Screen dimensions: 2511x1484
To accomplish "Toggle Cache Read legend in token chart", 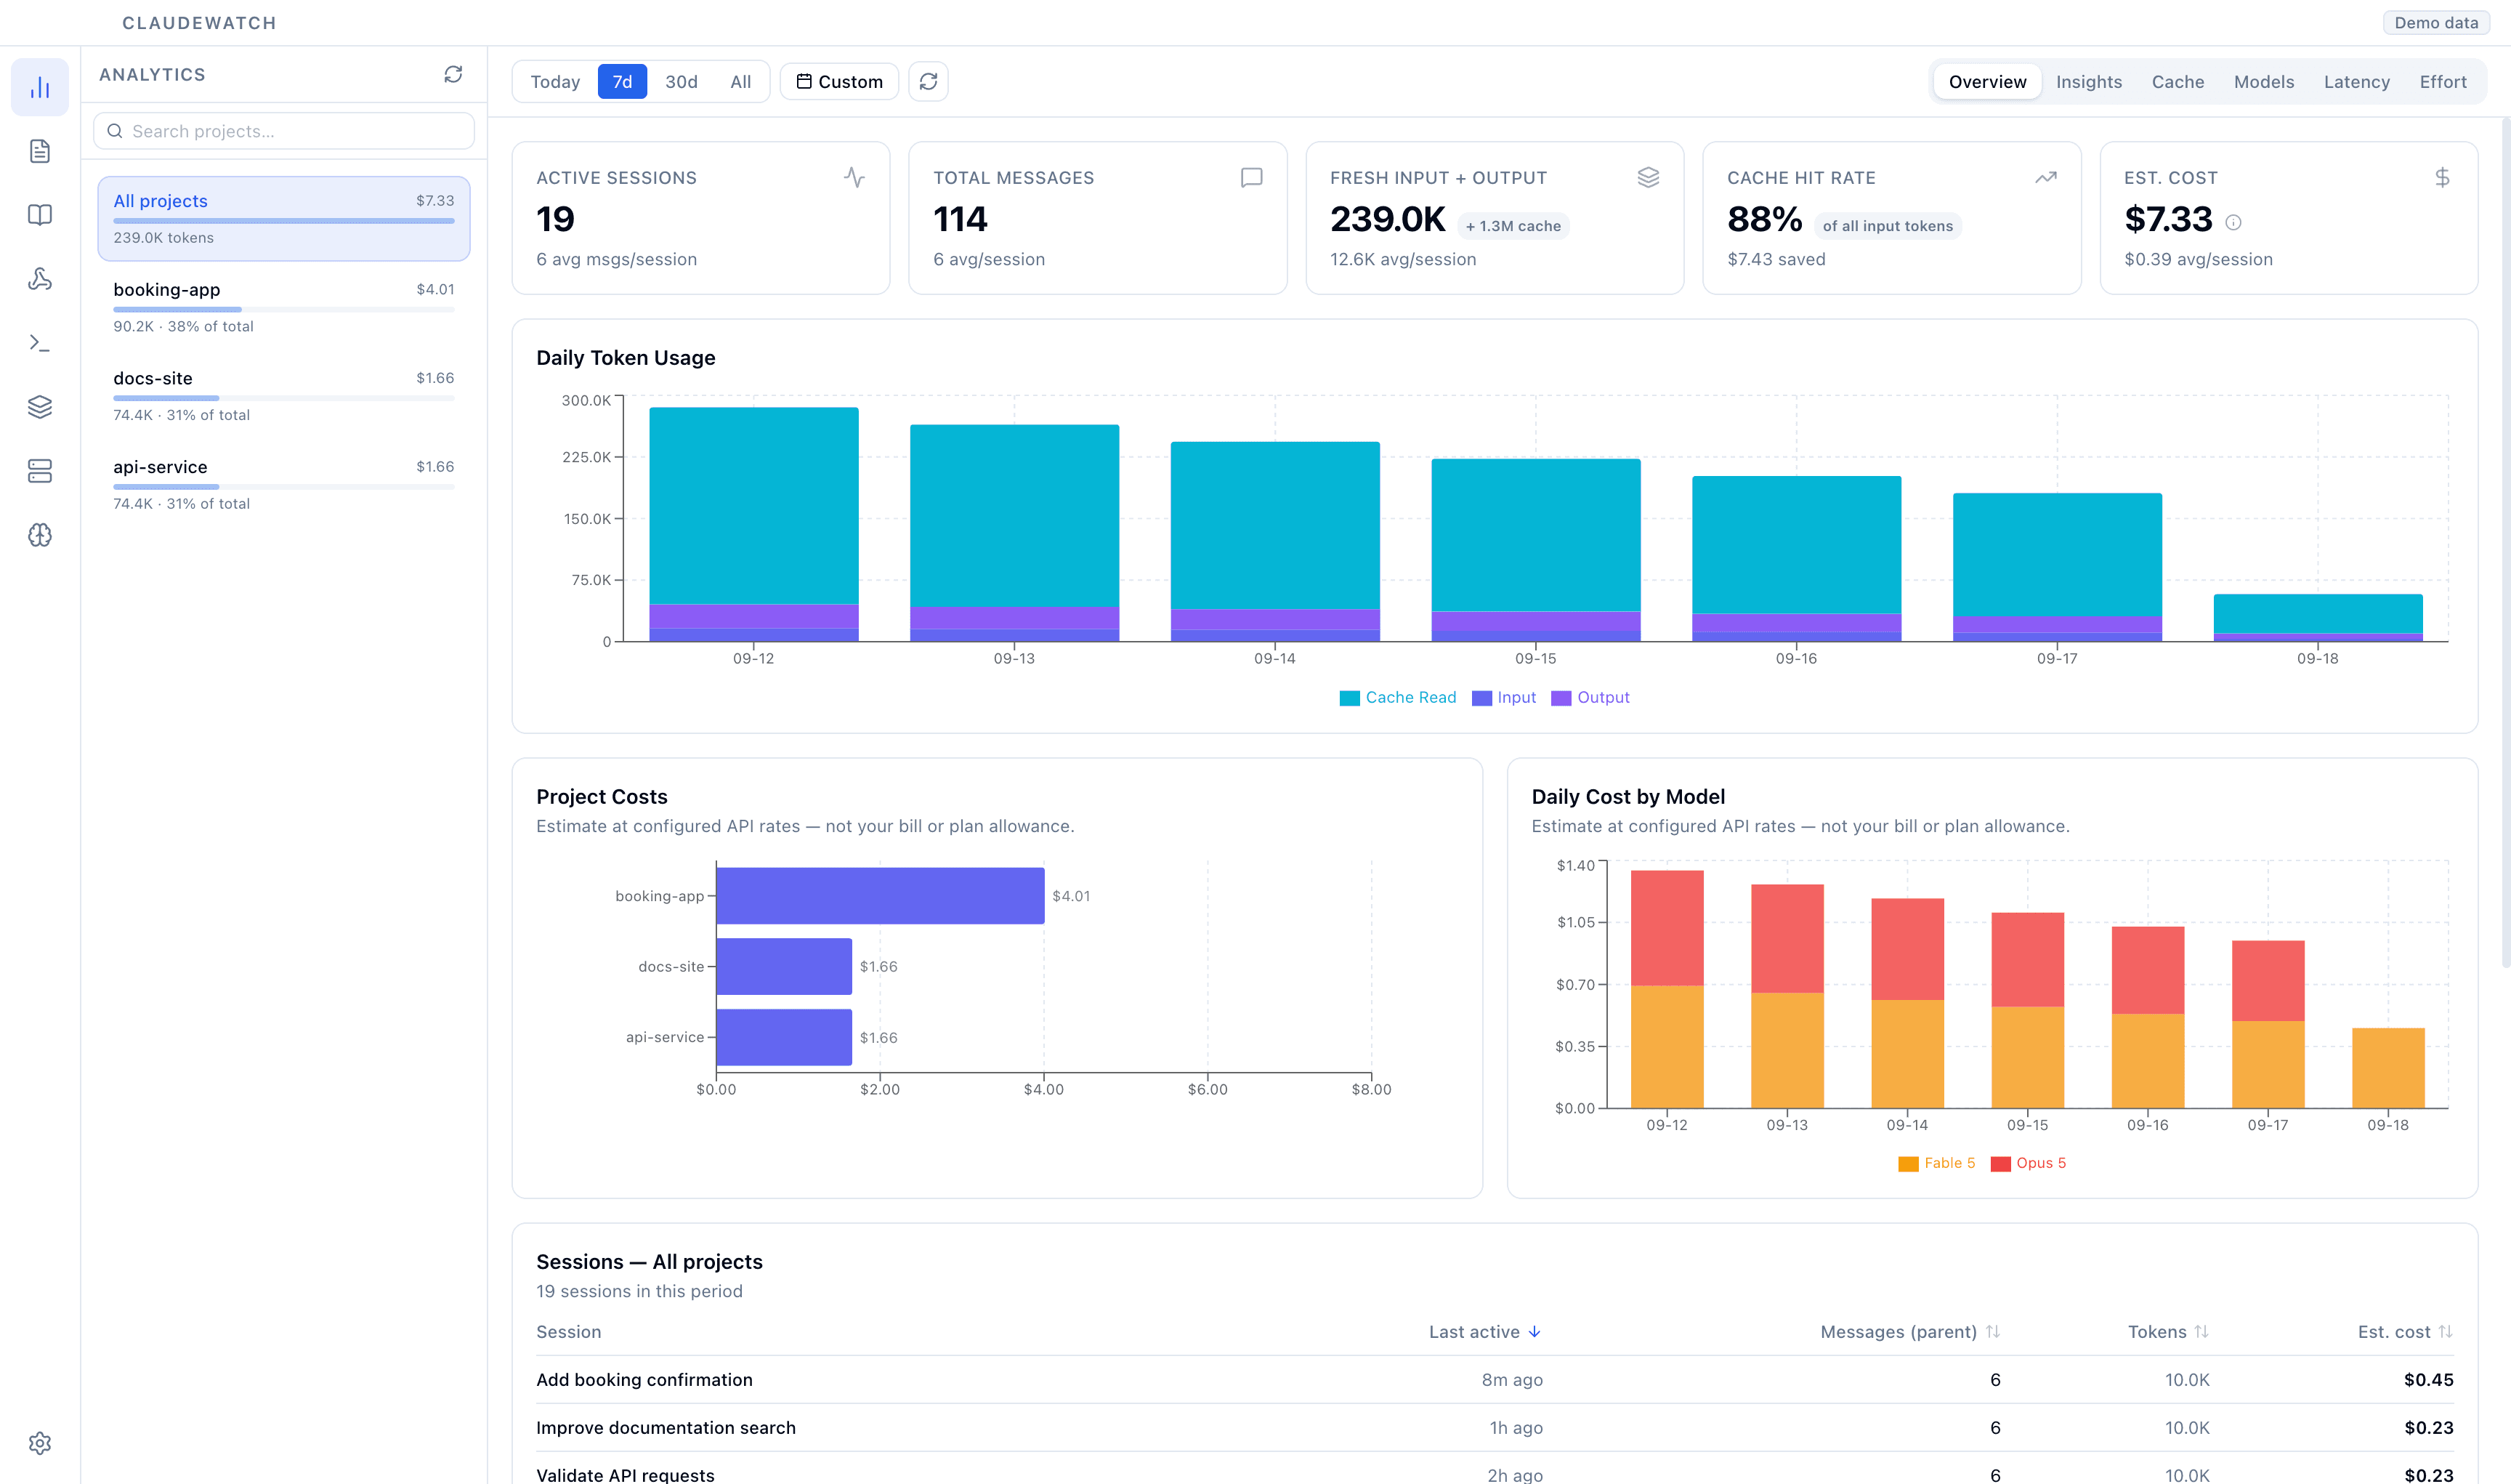I will pos(1397,697).
